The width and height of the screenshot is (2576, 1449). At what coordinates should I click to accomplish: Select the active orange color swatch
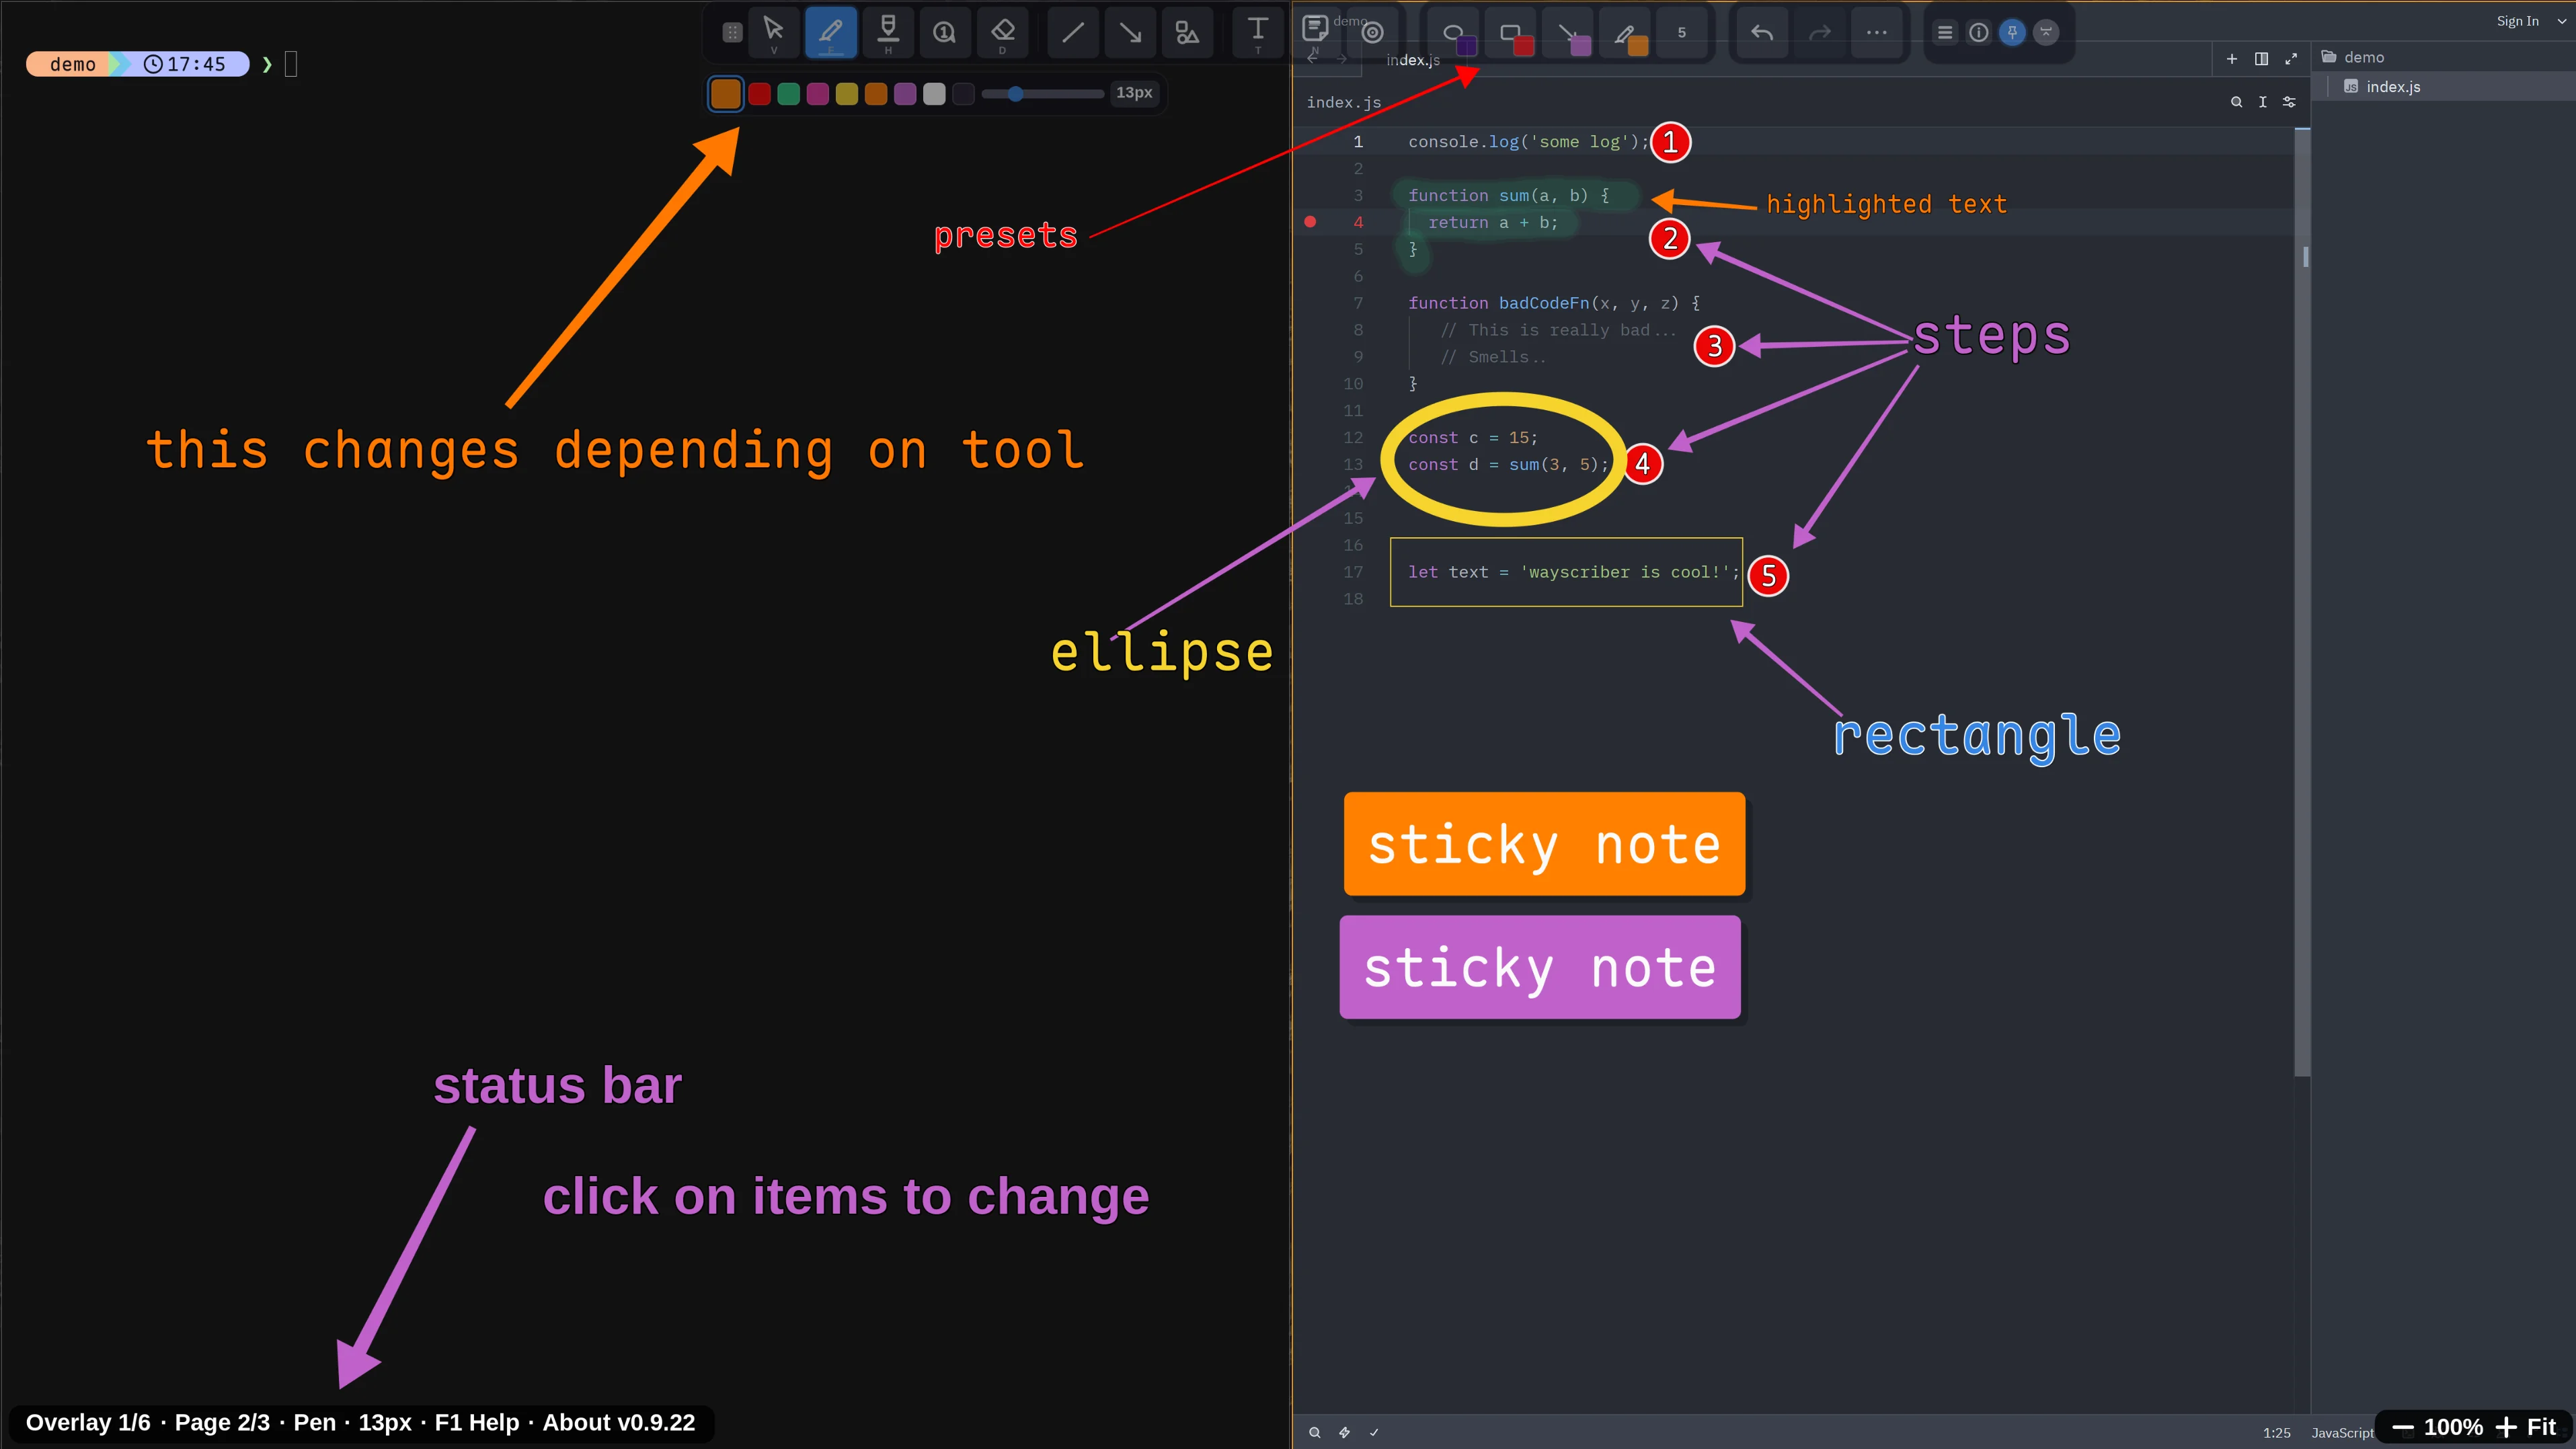pyautogui.click(x=726, y=94)
